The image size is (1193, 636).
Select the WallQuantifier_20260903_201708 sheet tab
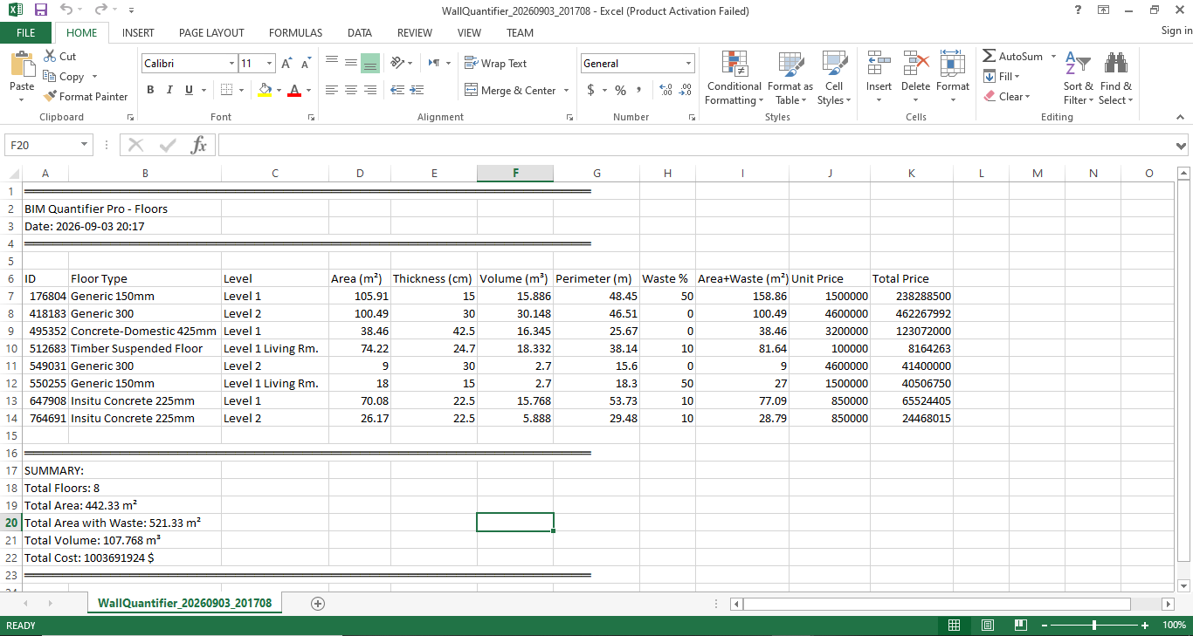point(184,603)
